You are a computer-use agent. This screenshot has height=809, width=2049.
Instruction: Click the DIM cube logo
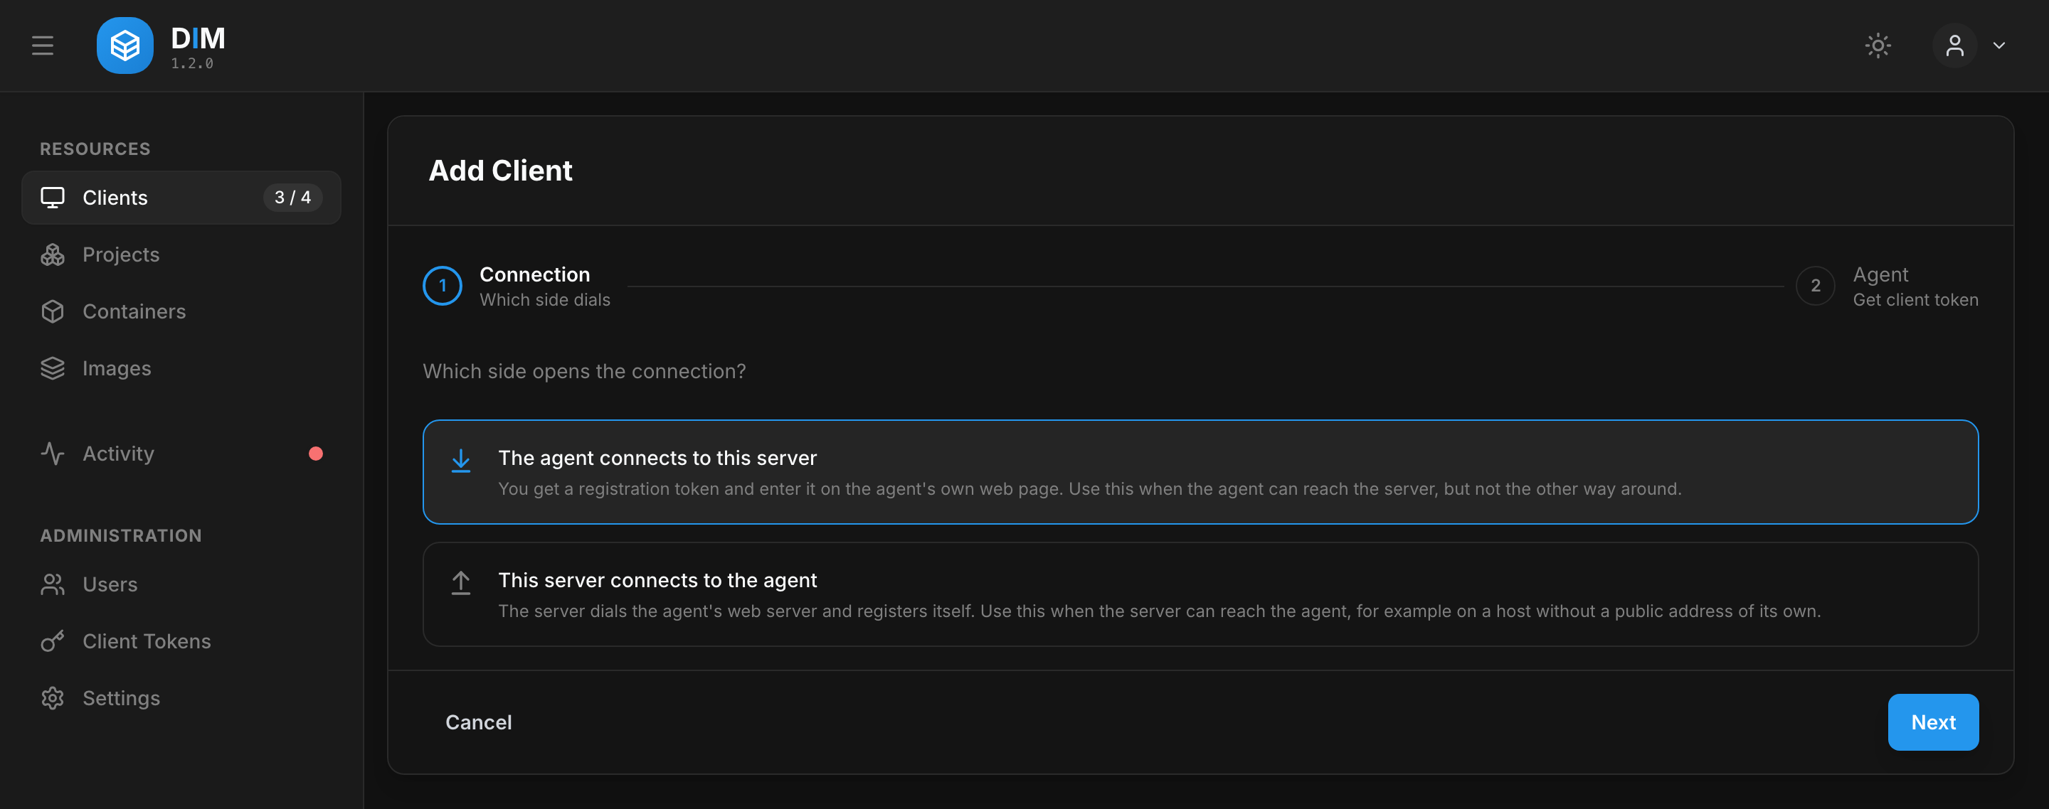(125, 45)
